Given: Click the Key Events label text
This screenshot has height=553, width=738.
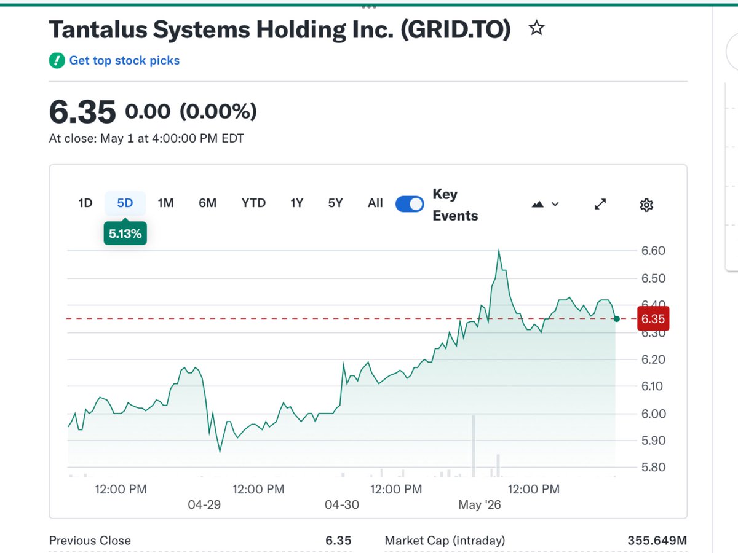Looking at the screenshot, I should pos(455,205).
